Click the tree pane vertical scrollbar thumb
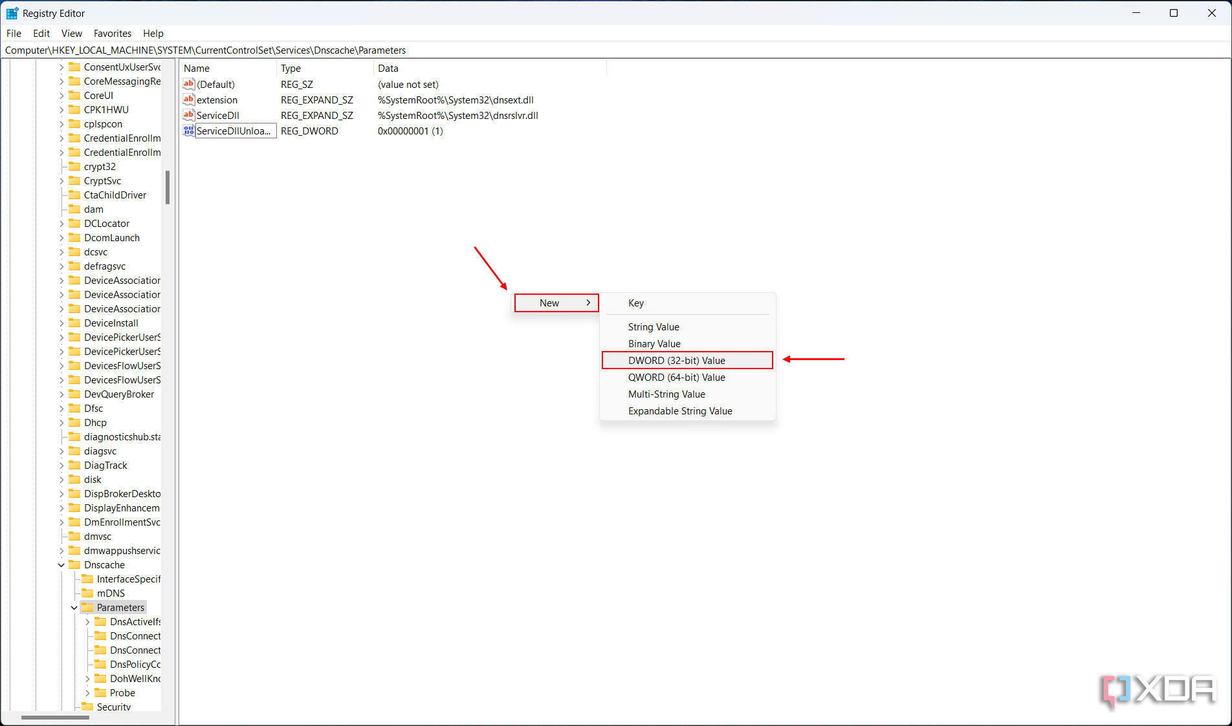 point(168,187)
